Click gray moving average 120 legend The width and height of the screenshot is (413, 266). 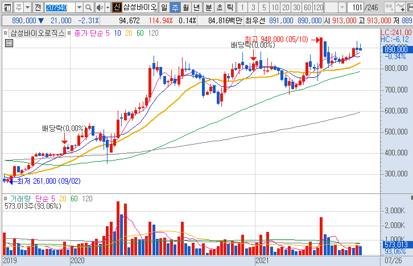click(153, 33)
